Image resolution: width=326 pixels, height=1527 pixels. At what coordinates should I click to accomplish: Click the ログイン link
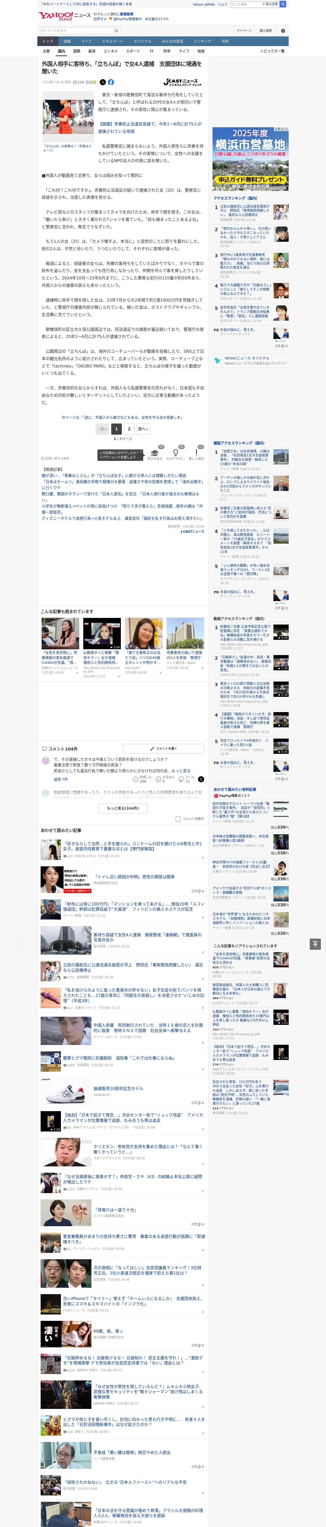tap(100, 19)
